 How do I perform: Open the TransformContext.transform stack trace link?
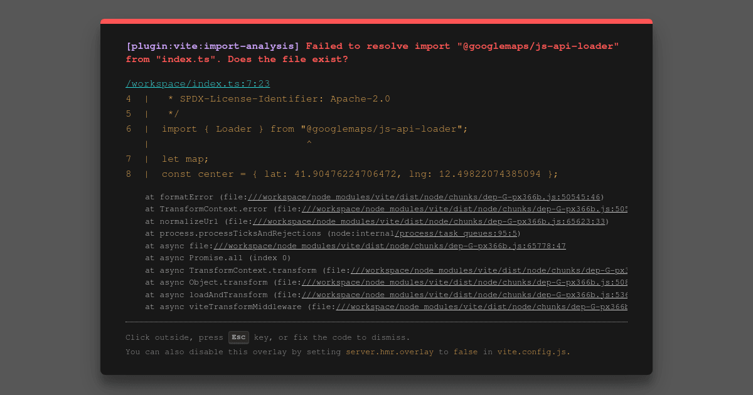[489, 270]
